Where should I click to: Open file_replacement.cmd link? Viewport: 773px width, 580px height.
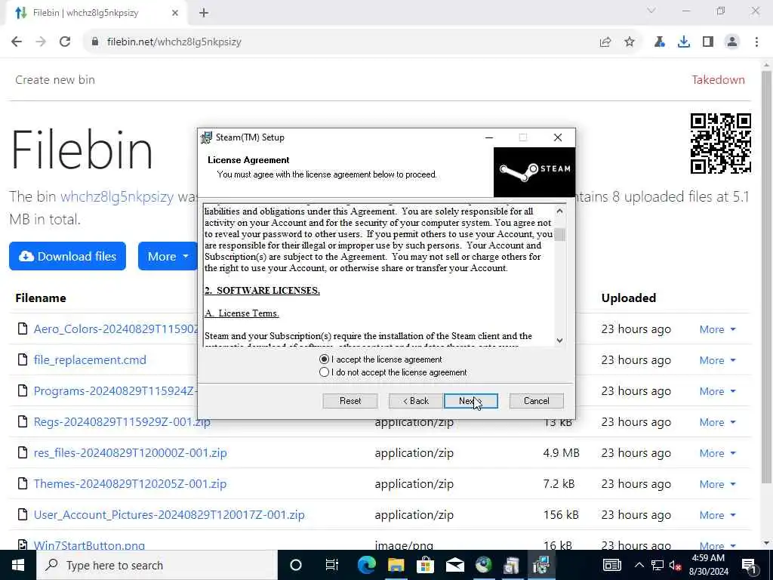click(x=90, y=360)
